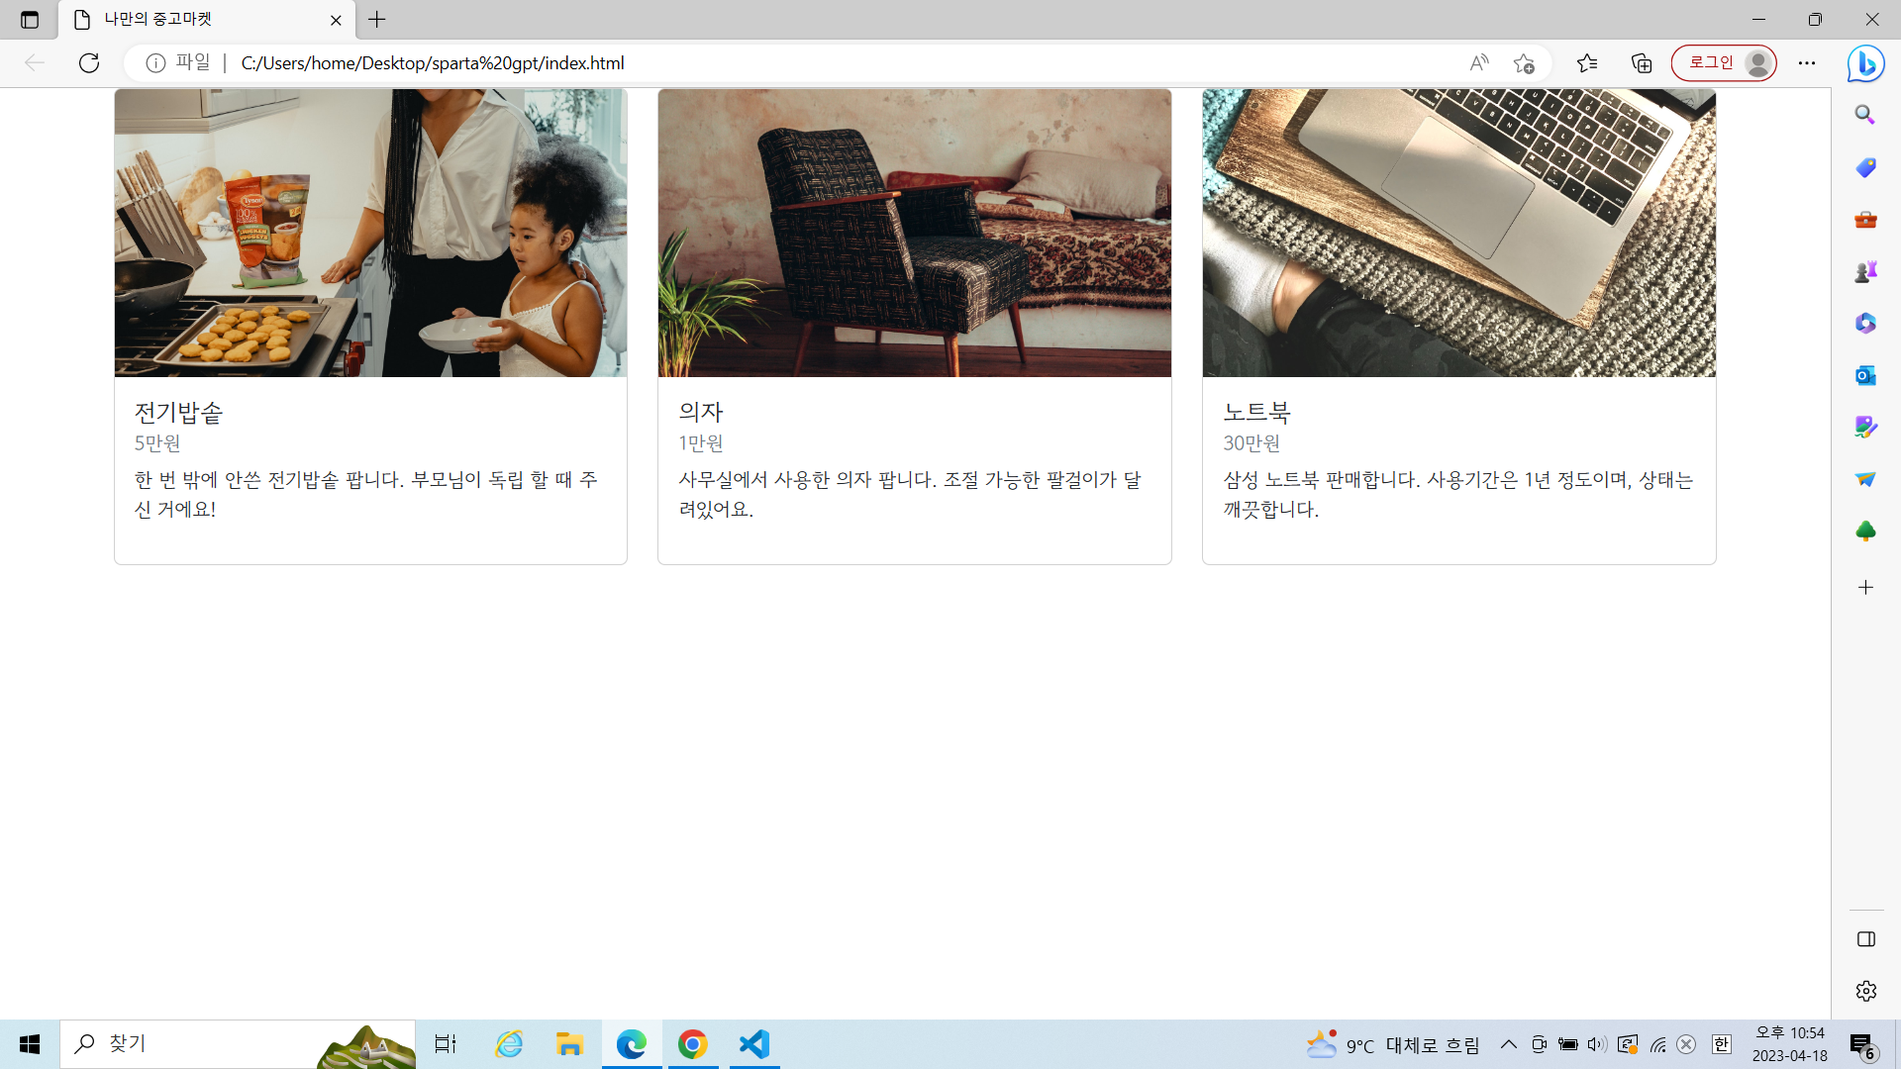Open sidebar Shopping tag icon

point(1865,167)
